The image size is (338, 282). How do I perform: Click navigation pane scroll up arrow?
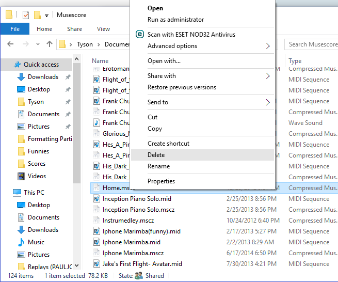[x=76, y=59]
